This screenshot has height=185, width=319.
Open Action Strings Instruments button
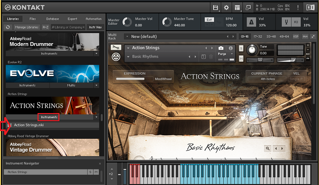pos(49,117)
